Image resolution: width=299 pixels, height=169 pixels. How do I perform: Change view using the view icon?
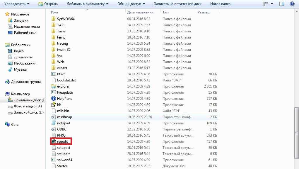coord(265,4)
